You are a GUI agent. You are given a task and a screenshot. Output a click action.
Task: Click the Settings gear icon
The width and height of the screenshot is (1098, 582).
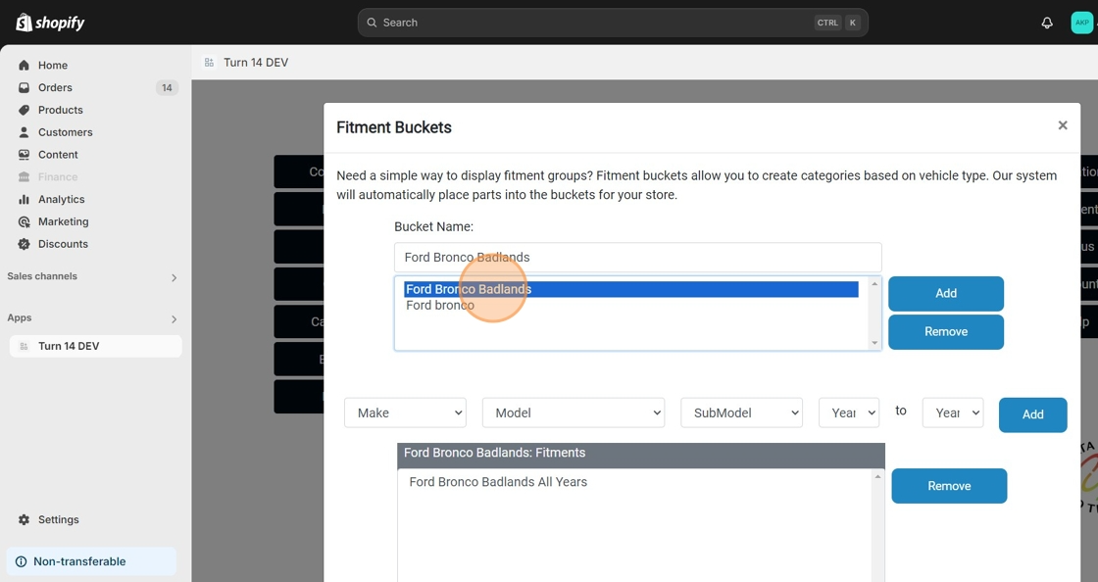pos(24,519)
